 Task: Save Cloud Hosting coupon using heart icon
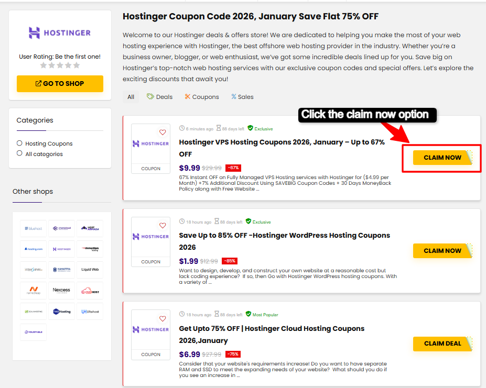(163, 319)
